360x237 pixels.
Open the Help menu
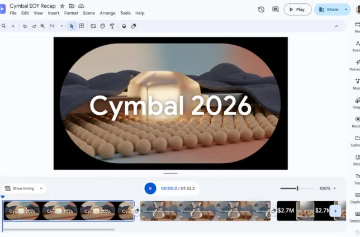click(x=140, y=13)
